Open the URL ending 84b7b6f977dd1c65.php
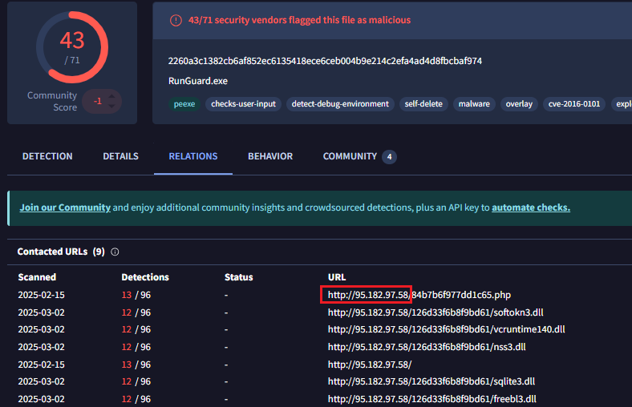Screen dimensions: 632x407 click(419, 295)
